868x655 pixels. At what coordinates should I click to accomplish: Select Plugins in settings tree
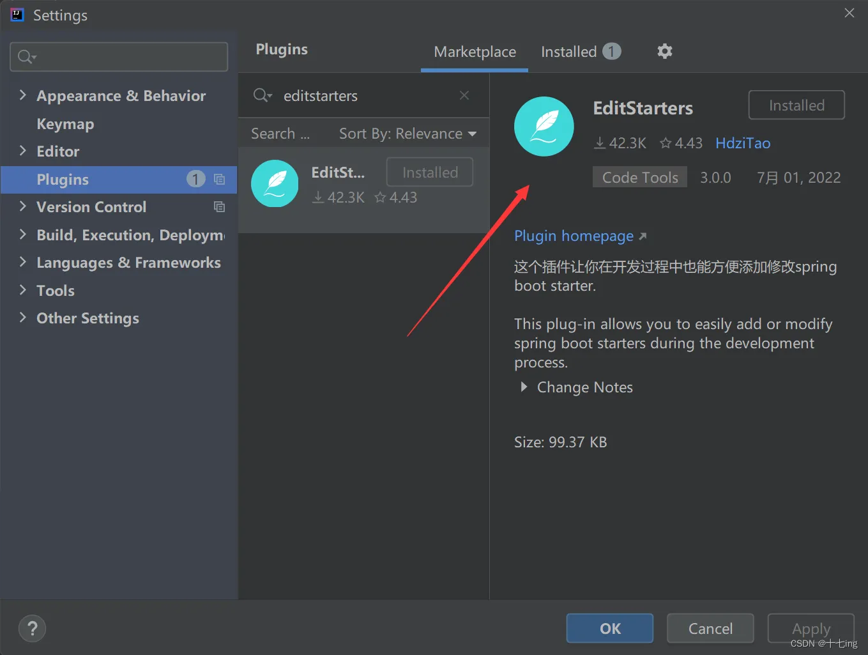click(x=119, y=180)
